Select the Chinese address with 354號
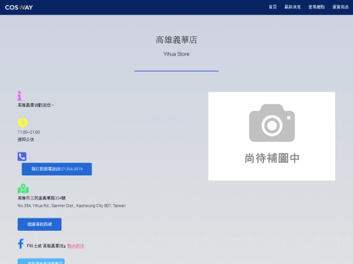The width and height of the screenshot is (353, 264). click(x=42, y=198)
